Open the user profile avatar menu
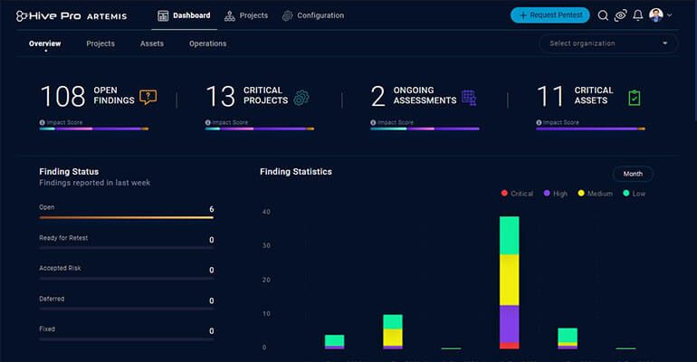The width and height of the screenshot is (697, 362). (x=657, y=15)
